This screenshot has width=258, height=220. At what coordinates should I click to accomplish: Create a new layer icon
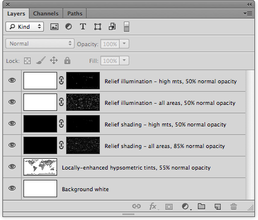[x=218, y=206]
